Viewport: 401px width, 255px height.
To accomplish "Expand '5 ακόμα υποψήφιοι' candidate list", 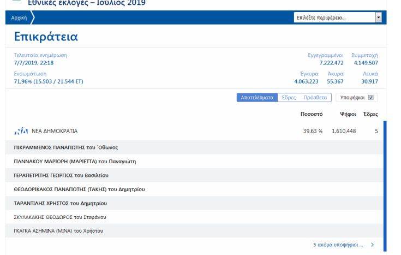I will [339, 245].
